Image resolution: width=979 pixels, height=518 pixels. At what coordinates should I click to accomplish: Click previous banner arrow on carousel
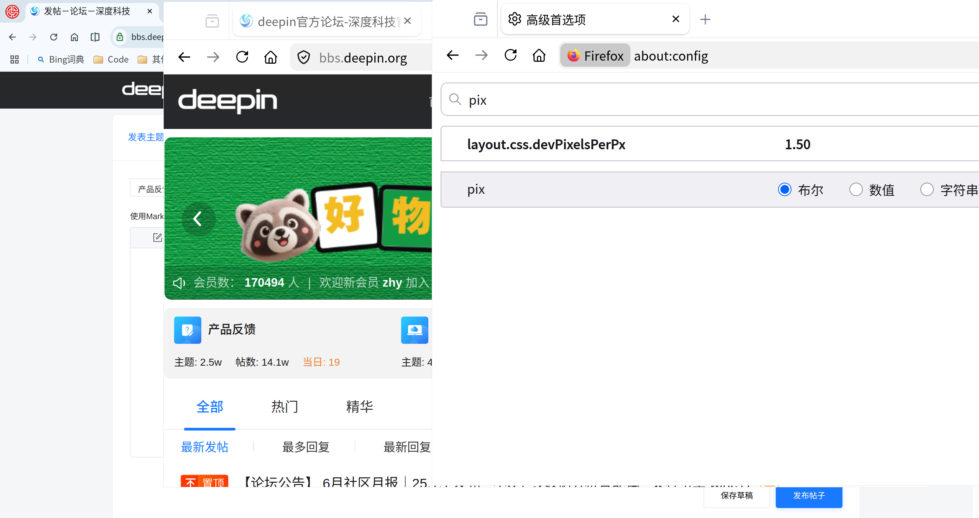click(x=198, y=219)
